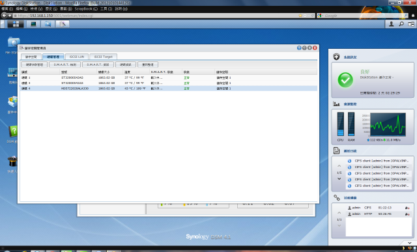Open the recent logs widget title link
417x252 pixels.
[350, 151]
